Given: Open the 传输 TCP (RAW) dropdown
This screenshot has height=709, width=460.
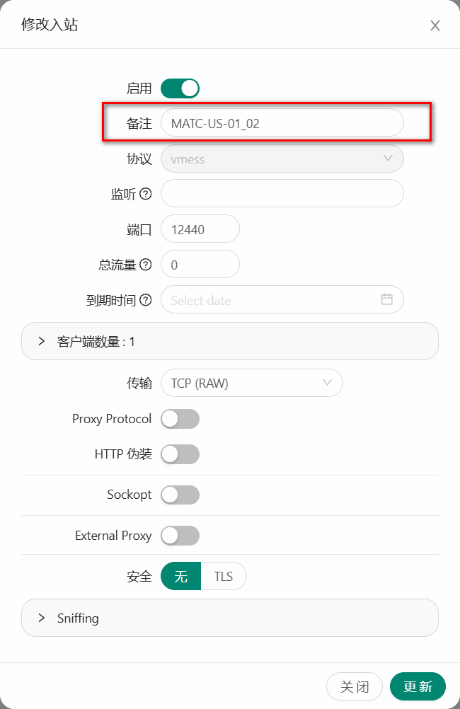Looking at the screenshot, I should point(251,384).
